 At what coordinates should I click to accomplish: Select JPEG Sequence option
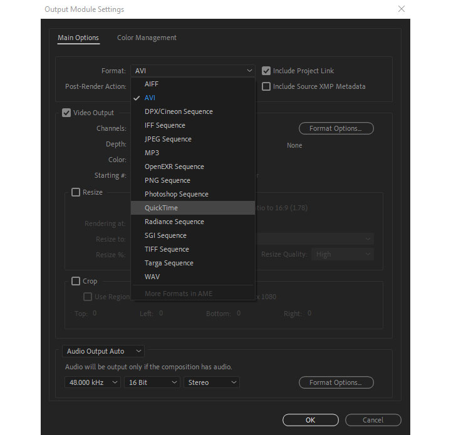[168, 139]
